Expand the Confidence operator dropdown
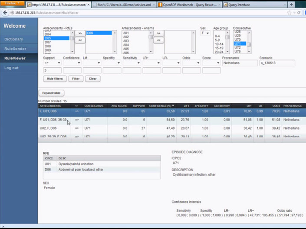Image resolution: width=306 pixels, height=229 pixels. pyautogui.click(x=72, y=63)
